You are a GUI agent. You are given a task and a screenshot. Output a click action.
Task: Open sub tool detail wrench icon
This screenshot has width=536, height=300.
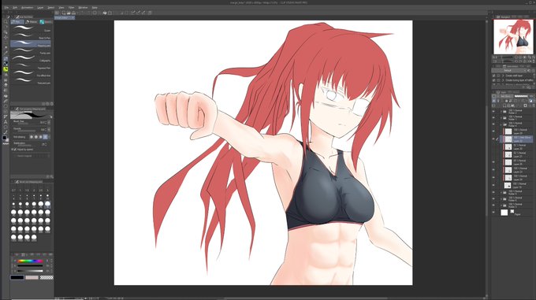[x=51, y=176]
